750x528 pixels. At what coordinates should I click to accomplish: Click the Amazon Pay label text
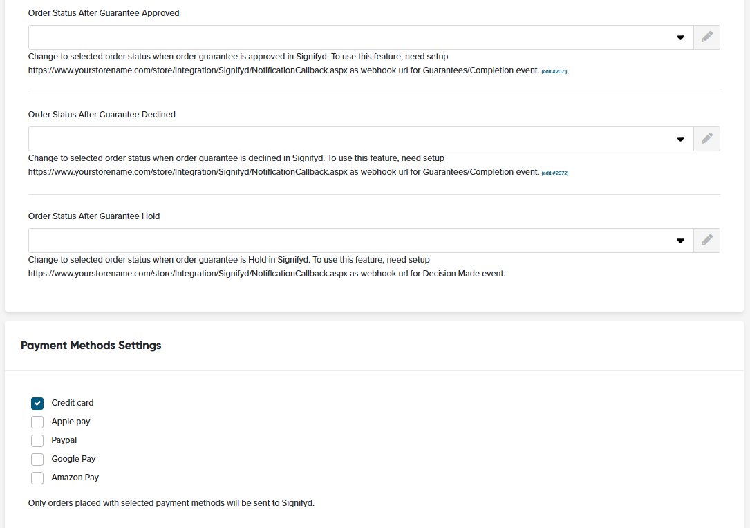coord(75,478)
